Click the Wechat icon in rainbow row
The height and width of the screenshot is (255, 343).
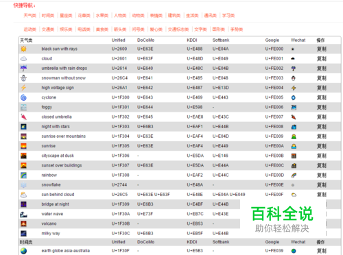[x=294, y=175]
